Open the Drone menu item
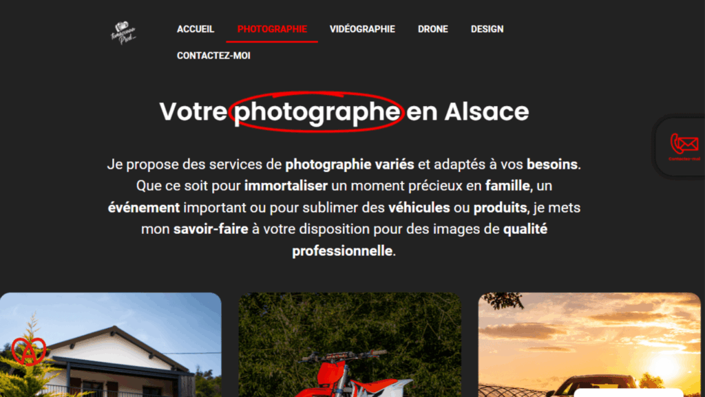 click(433, 29)
